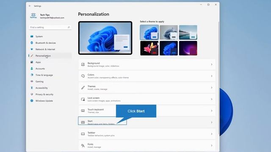Open Lock screen images and apps

[x=147, y=99]
